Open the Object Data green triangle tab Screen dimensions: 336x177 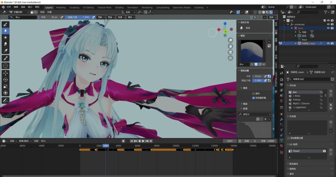[281, 140]
